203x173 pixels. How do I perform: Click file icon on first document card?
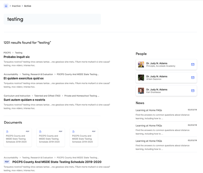click(8, 132)
